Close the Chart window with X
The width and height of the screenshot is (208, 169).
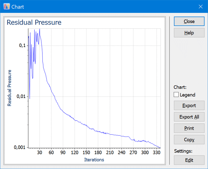click(x=201, y=6)
